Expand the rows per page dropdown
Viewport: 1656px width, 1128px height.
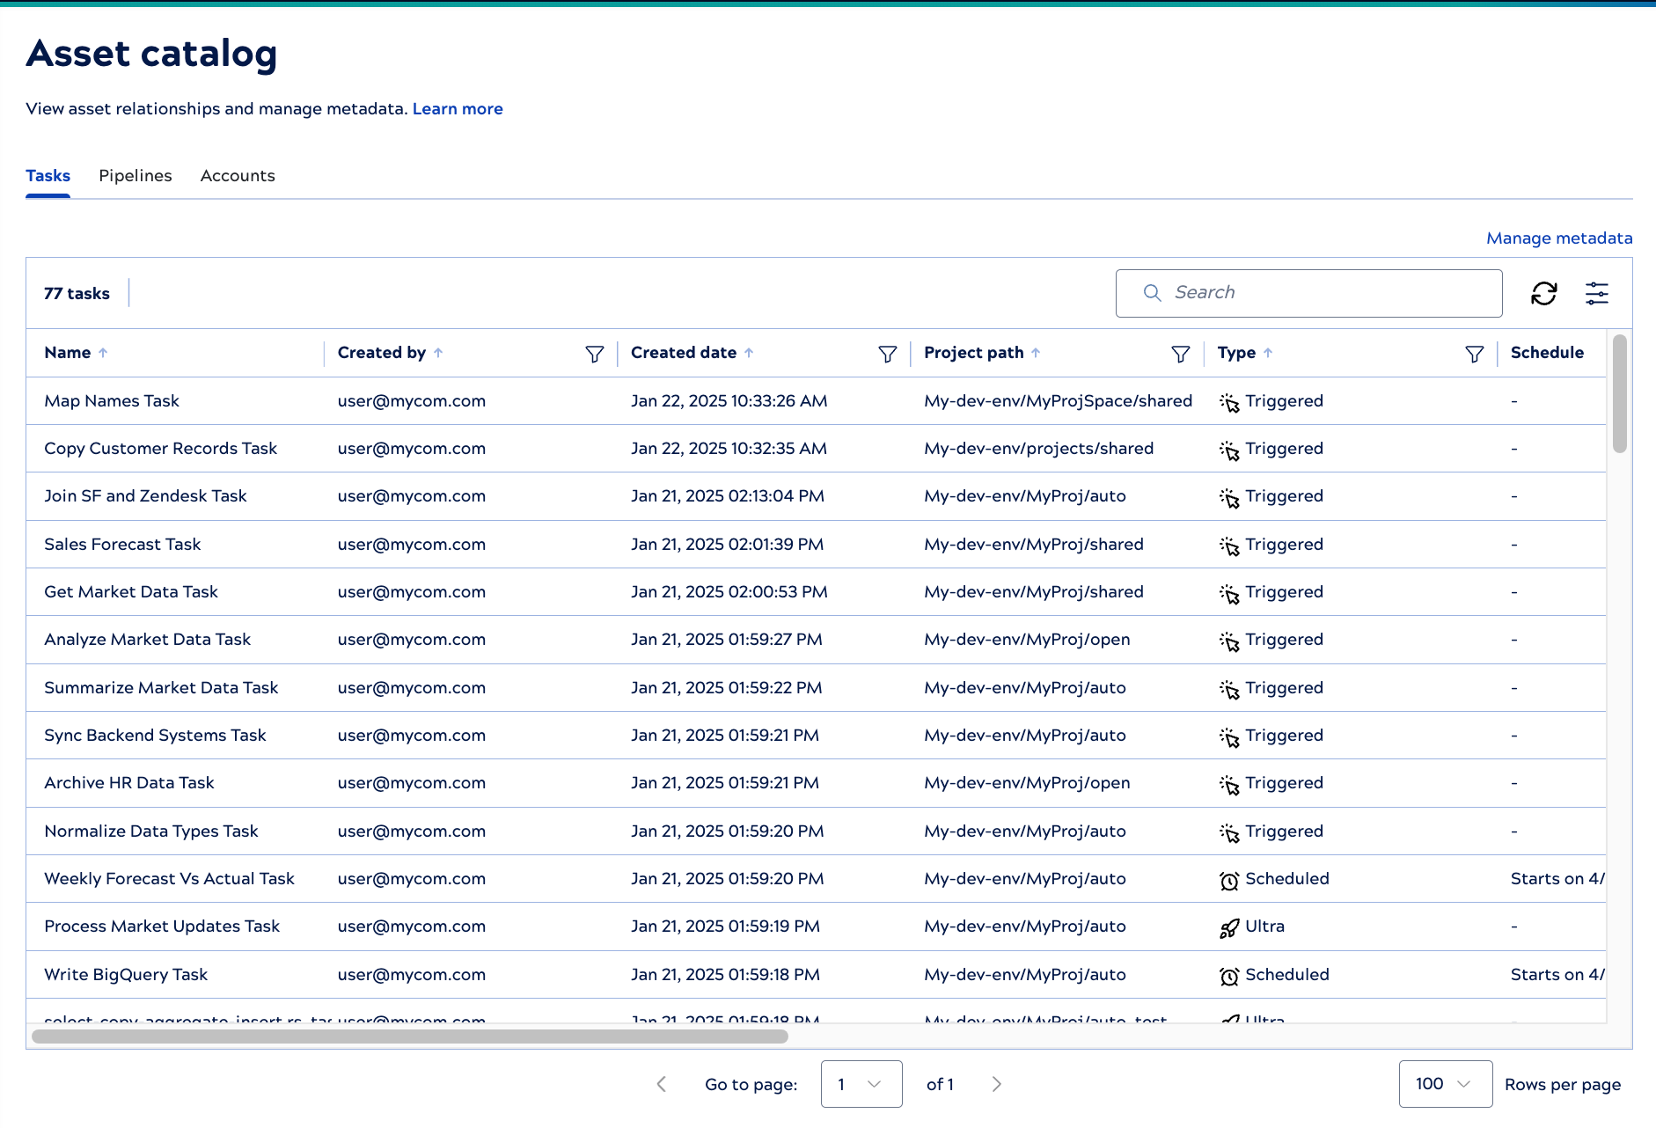click(1445, 1084)
